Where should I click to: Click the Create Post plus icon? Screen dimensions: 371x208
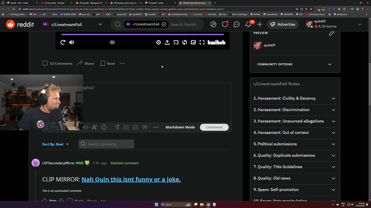pyautogui.click(x=260, y=24)
